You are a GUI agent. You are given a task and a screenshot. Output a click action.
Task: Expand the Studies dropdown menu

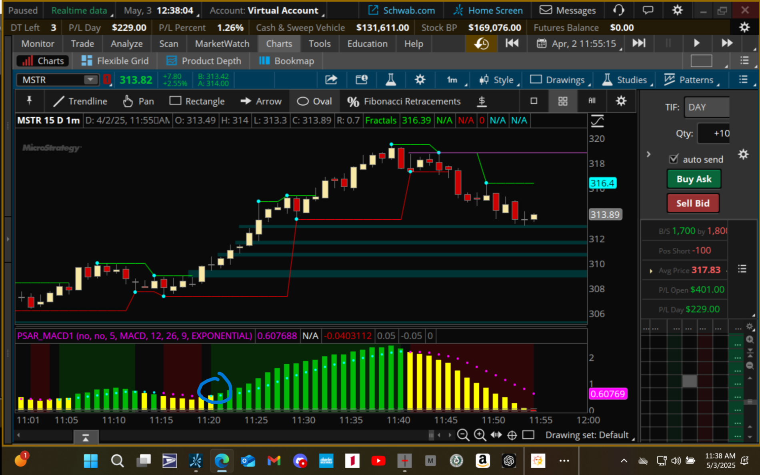coord(626,80)
